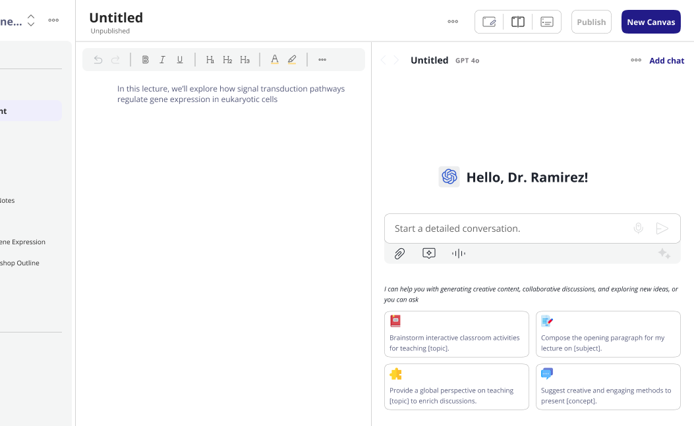Redo the last edit in the toolbar
The height and width of the screenshot is (426, 694).
click(x=115, y=60)
